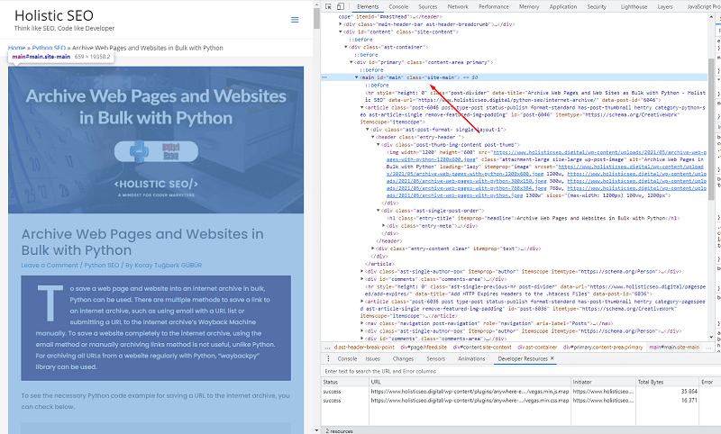721x434 pixels.
Task: Collapse the ast-single-post-order div
Action: click(378, 211)
